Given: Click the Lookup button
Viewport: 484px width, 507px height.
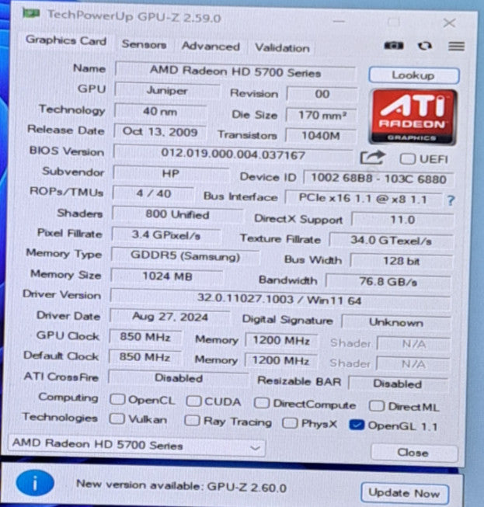Looking at the screenshot, I should click(413, 75).
